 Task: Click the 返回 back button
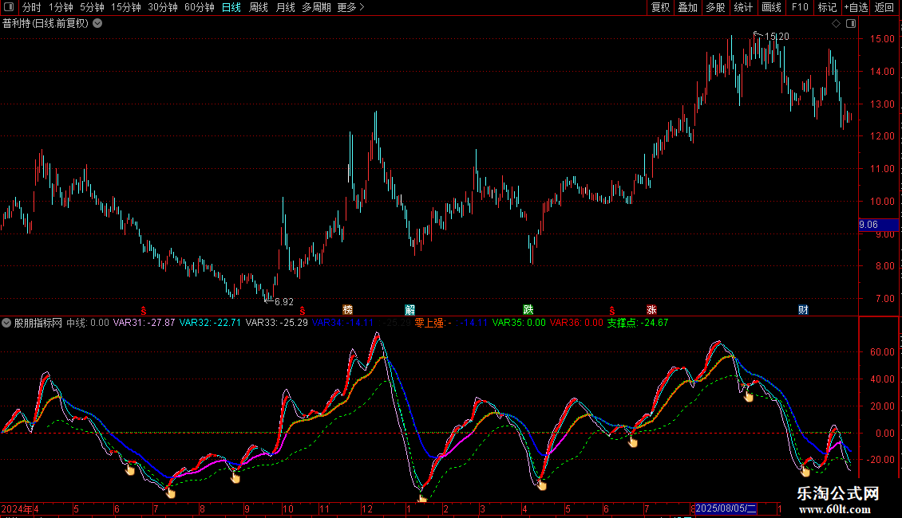tap(884, 7)
